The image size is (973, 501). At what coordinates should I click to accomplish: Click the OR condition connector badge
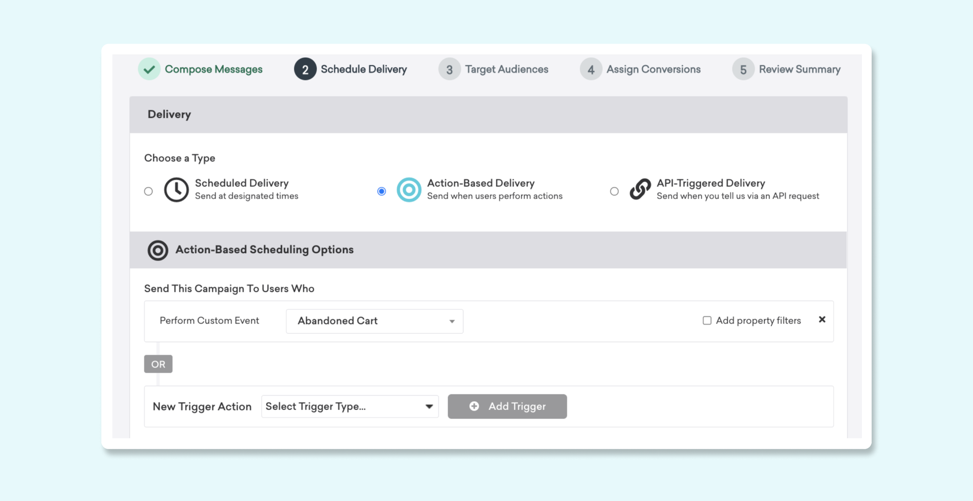(158, 364)
